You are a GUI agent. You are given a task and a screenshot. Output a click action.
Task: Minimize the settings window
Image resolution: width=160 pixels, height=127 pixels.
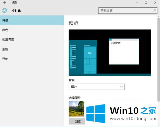137,3
